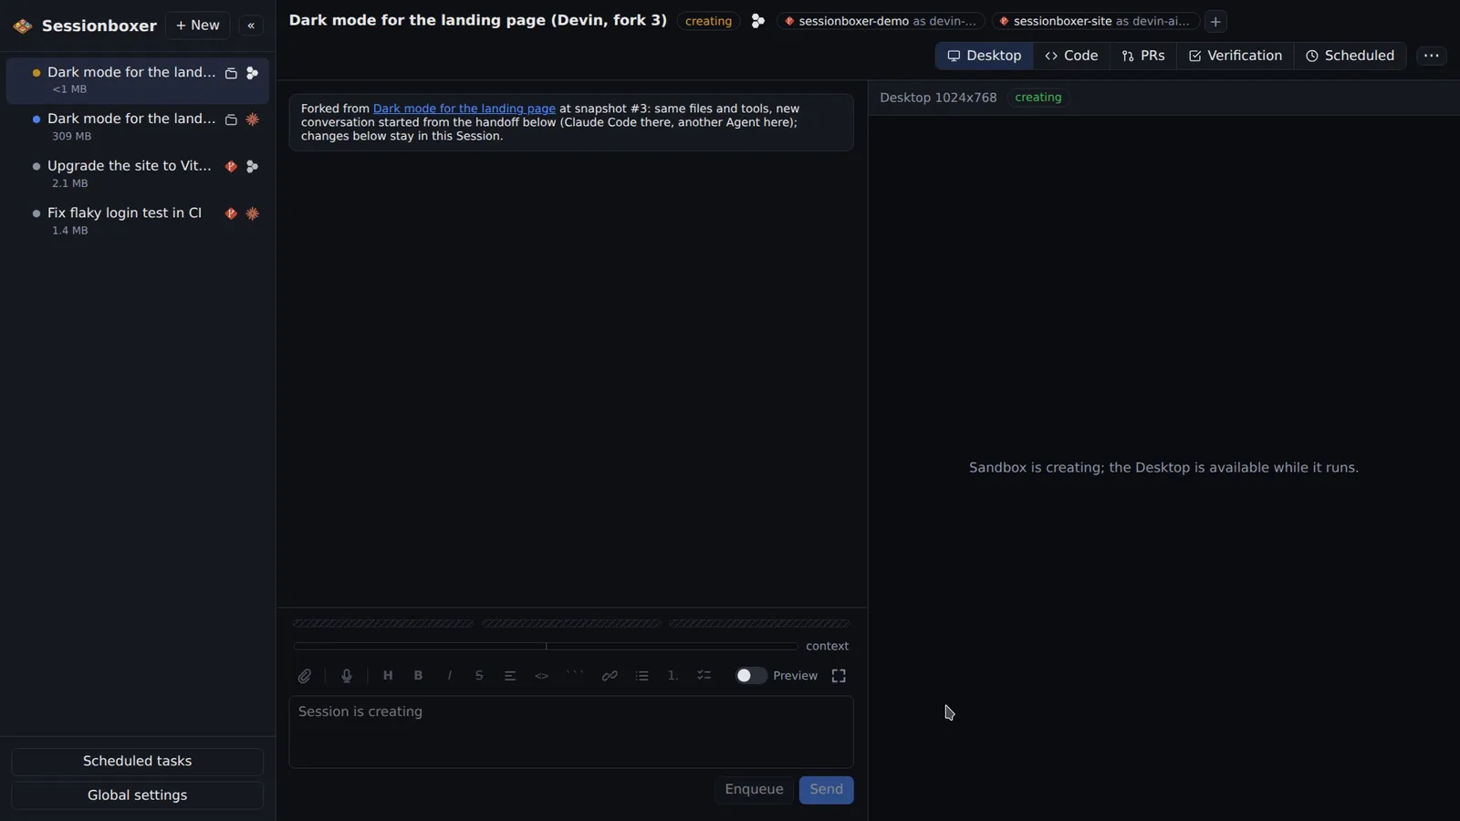Click the box icon on the 309 MB session row
Image resolution: width=1460 pixels, height=821 pixels.
point(231,120)
